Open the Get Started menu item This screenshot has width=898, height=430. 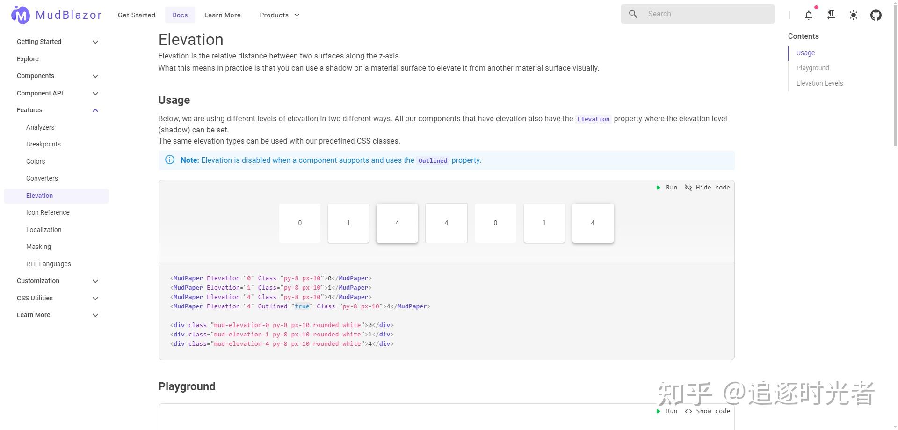[x=137, y=15]
